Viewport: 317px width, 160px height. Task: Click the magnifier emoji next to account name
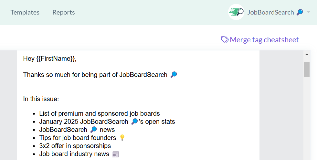(300, 12)
